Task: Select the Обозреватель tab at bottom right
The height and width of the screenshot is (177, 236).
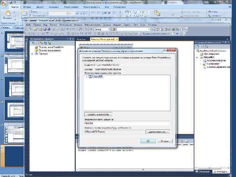Action: [203, 171]
